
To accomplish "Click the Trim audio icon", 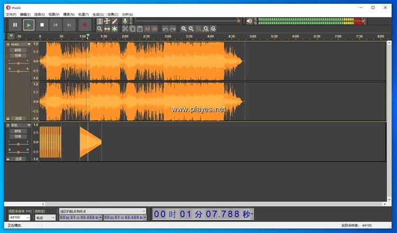I will [x=147, y=29].
